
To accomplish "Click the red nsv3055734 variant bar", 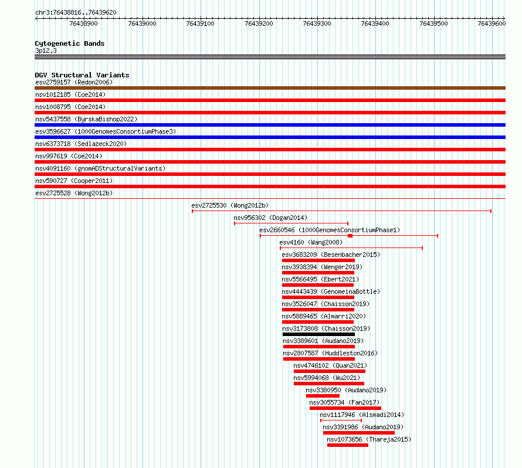I will click(x=345, y=408).
